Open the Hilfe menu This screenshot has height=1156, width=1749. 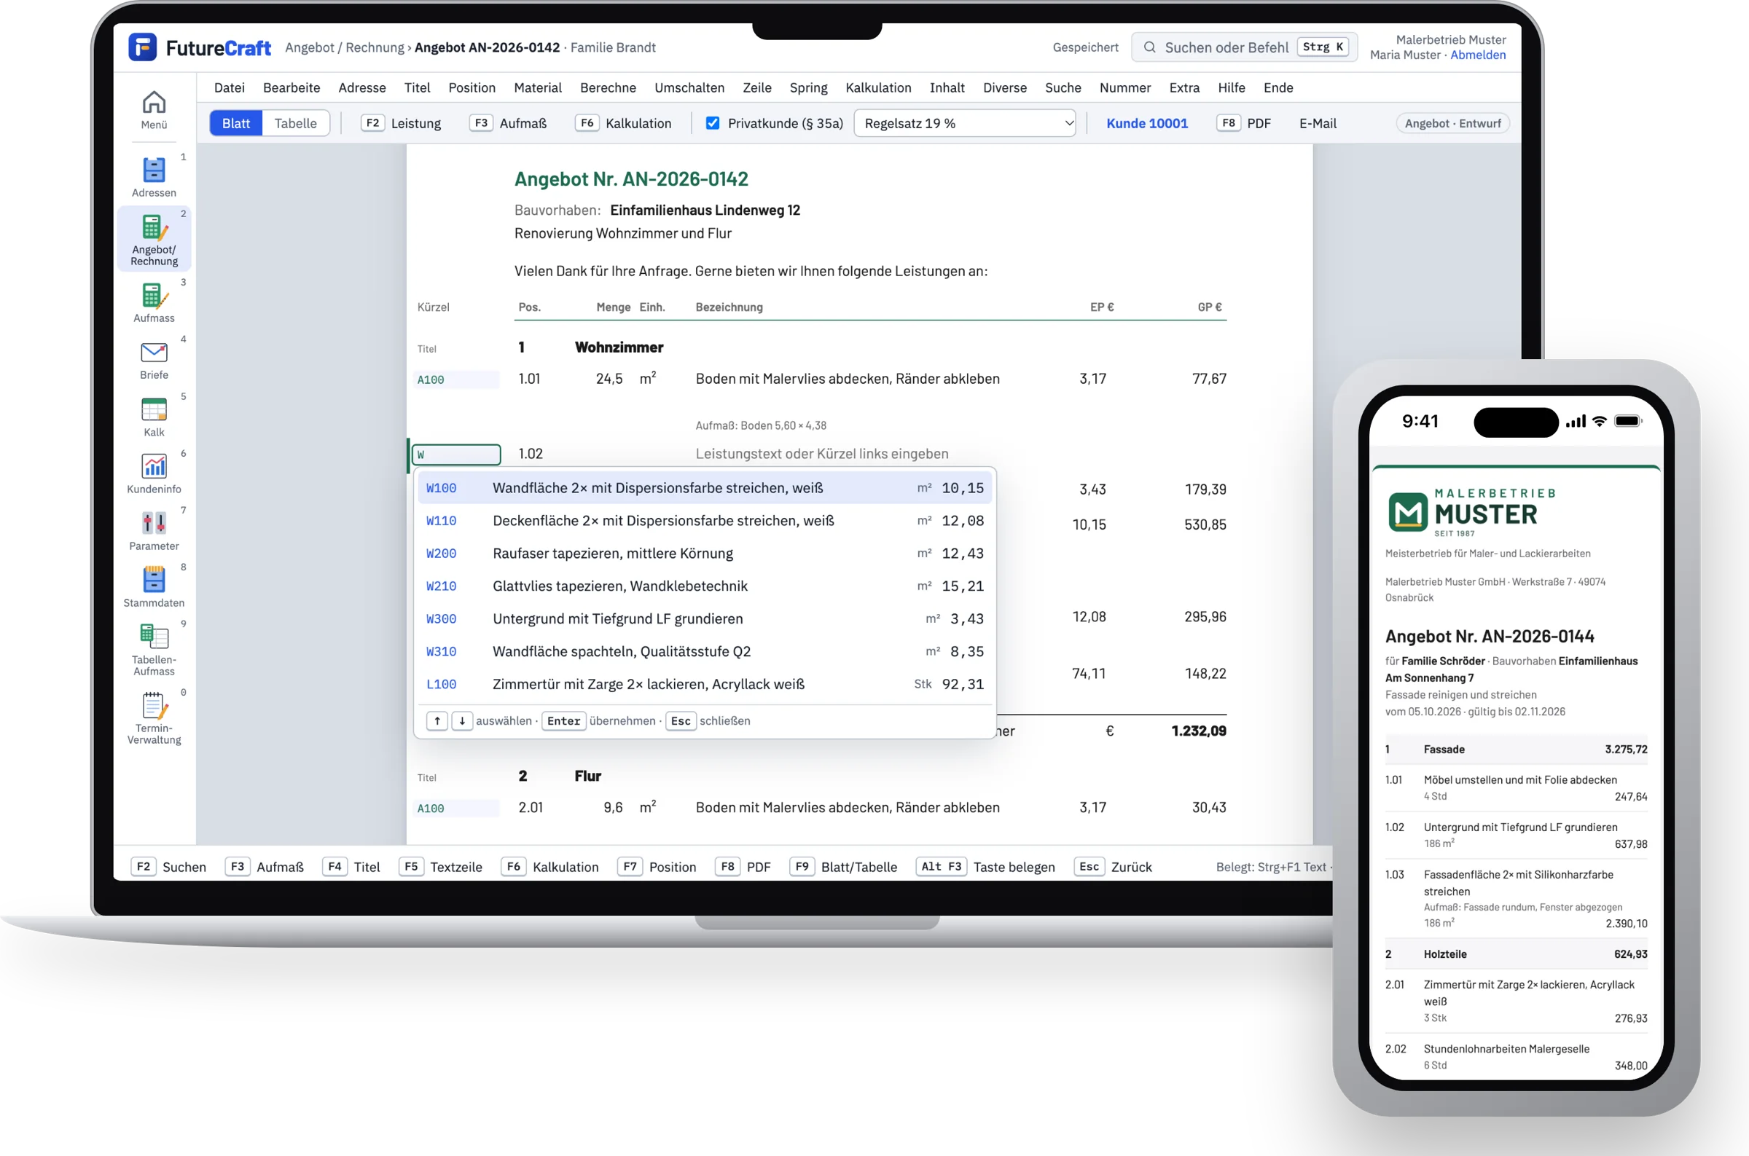[x=1231, y=87]
